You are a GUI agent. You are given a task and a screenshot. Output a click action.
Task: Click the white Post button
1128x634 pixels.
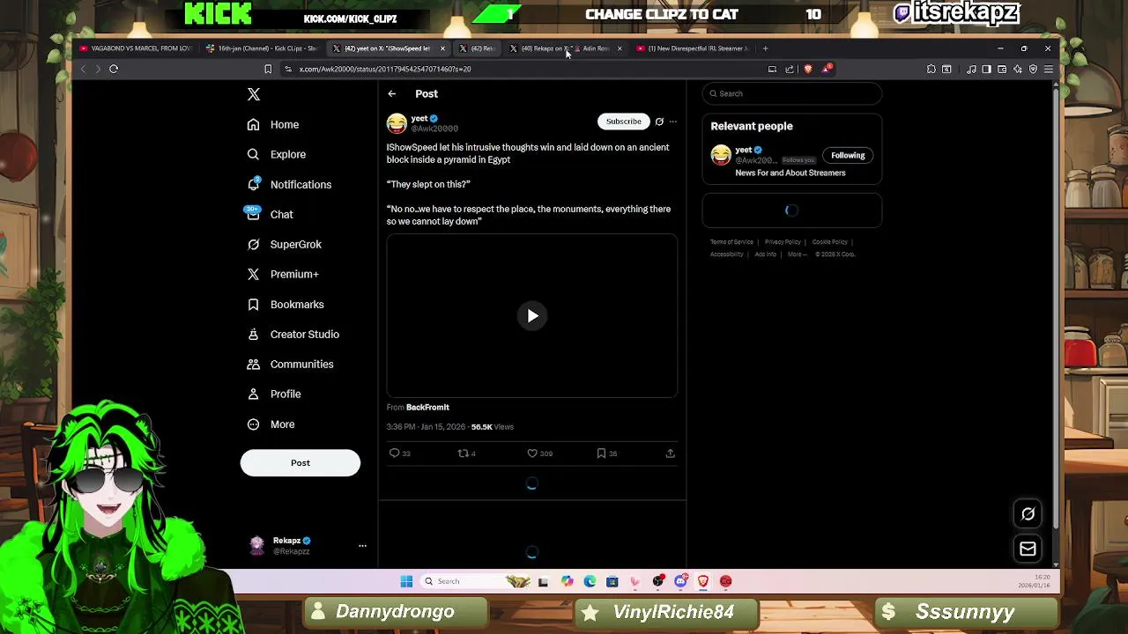point(301,463)
